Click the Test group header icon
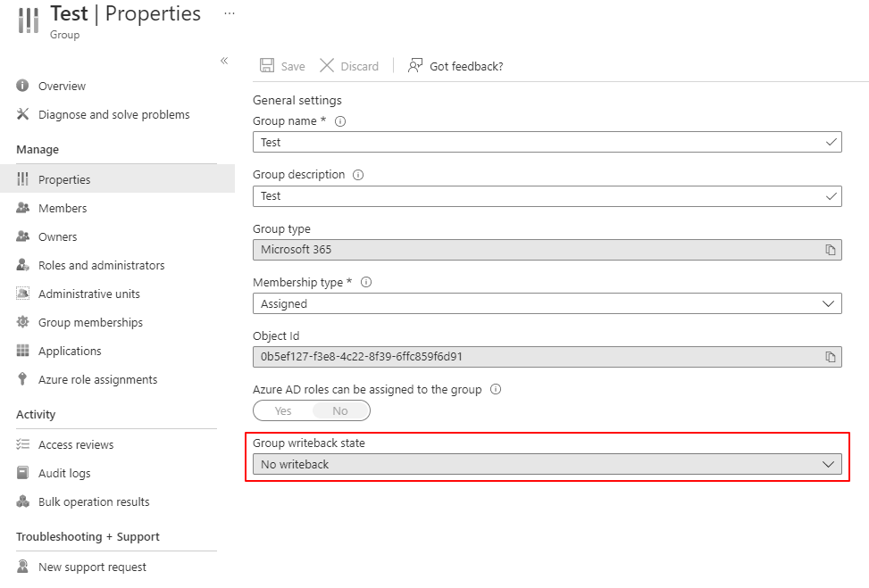This screenshot has width=869, height=588. coord(29,21)
